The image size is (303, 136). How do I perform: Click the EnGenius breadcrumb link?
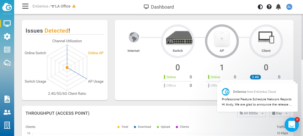40,6
